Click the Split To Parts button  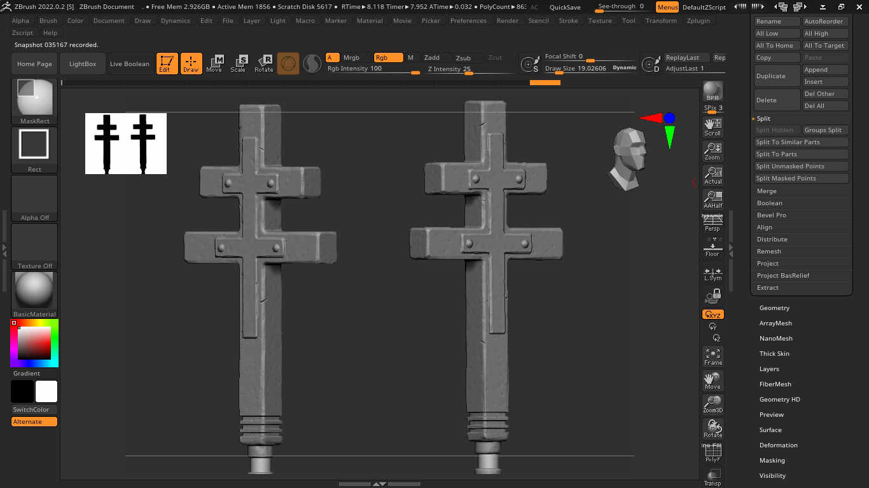tap(801, 154)
